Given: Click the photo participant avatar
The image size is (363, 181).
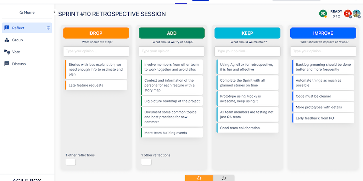Looking at the screenshot, I should coord(357,14).
